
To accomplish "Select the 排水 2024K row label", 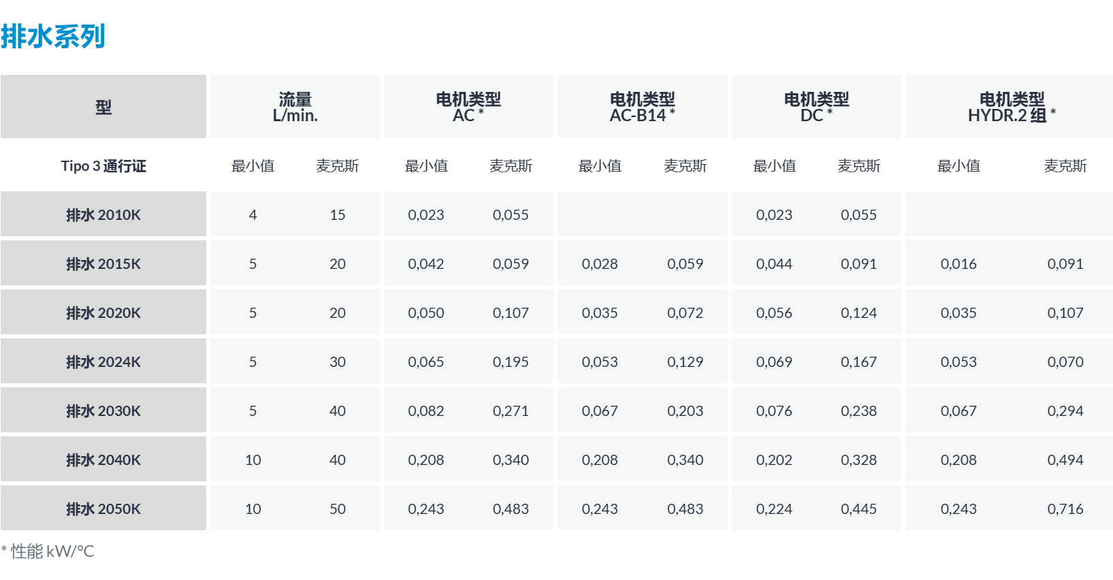I will (103, 361).
